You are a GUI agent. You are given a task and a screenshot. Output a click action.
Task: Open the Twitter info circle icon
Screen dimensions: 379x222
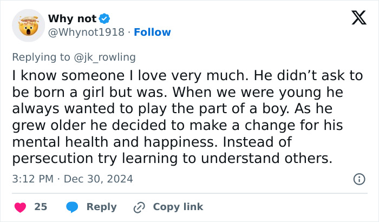pos(358,179)
